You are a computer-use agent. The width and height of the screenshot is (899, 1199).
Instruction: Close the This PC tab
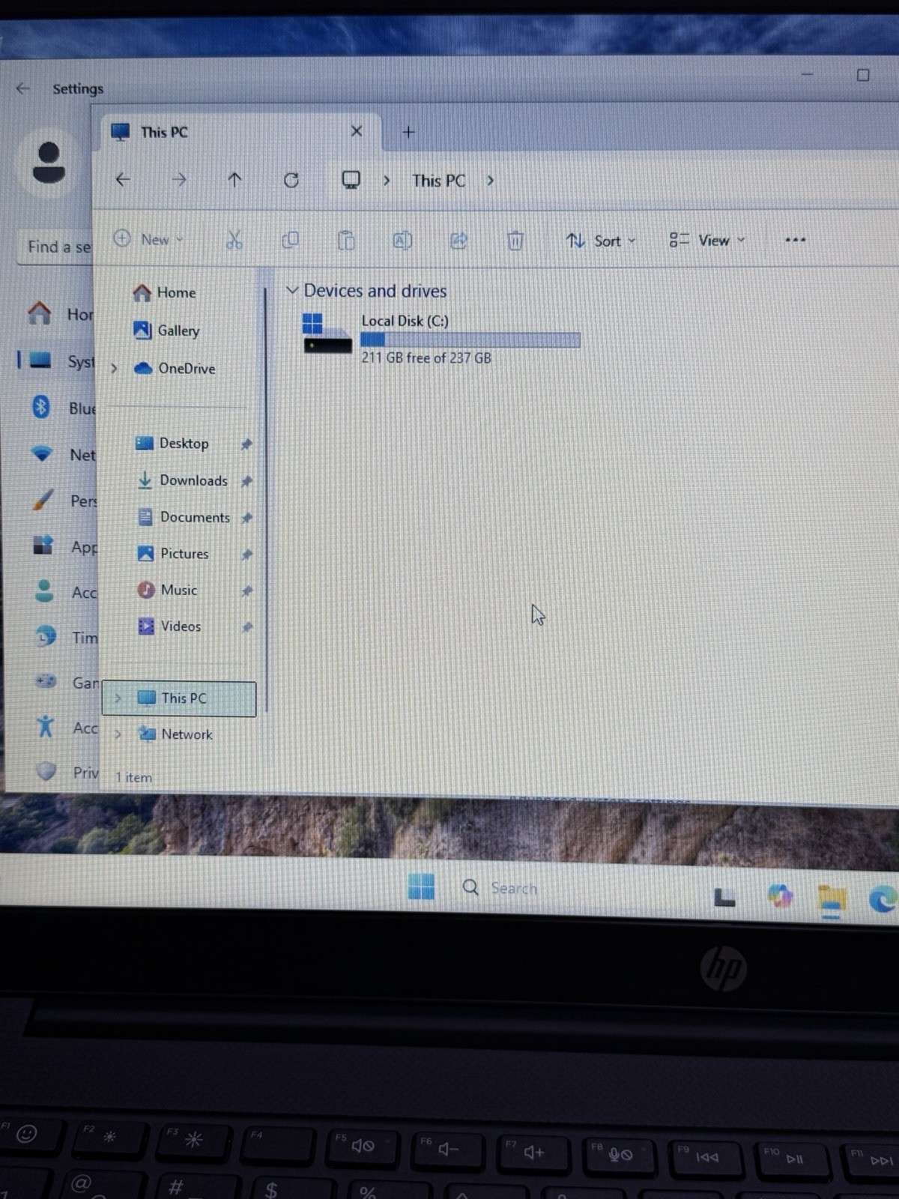point(357,131)
